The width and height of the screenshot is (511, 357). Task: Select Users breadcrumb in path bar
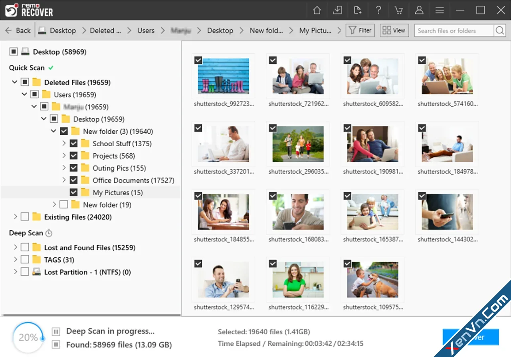click(x=146, y=31)
